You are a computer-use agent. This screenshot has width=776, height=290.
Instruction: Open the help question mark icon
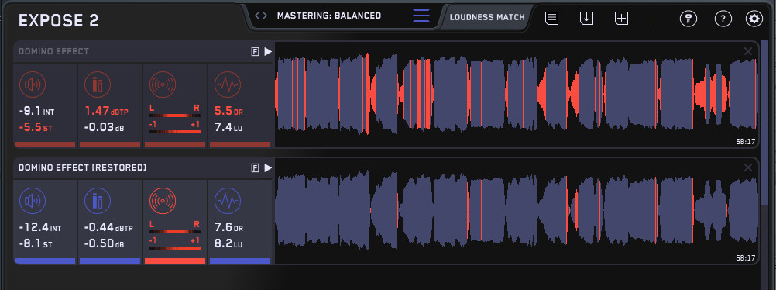click(723, 19)
